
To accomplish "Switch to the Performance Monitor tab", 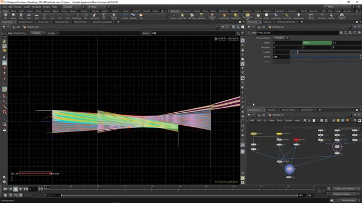I will [286, 22].
